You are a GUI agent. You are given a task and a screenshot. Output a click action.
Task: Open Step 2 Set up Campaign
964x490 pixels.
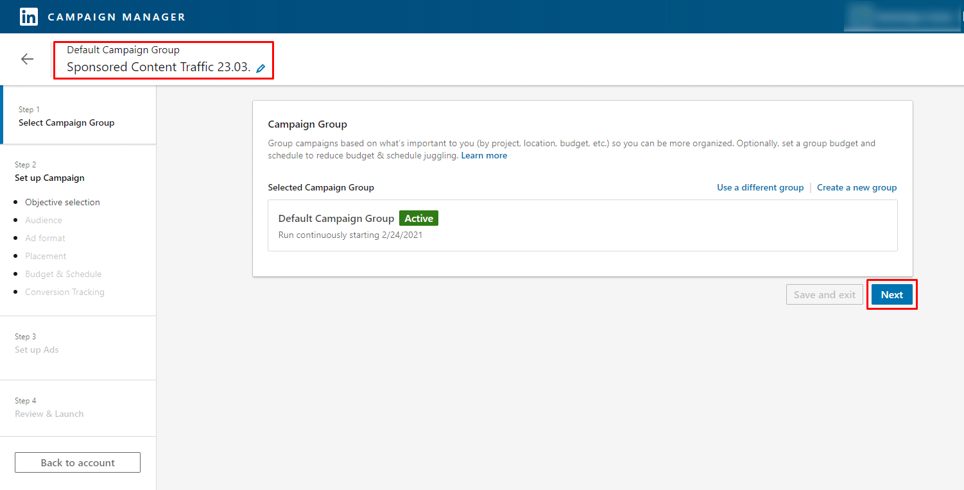point(49,172)
